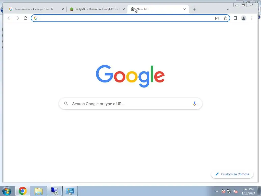Reload the current page

tap(25, 18)
